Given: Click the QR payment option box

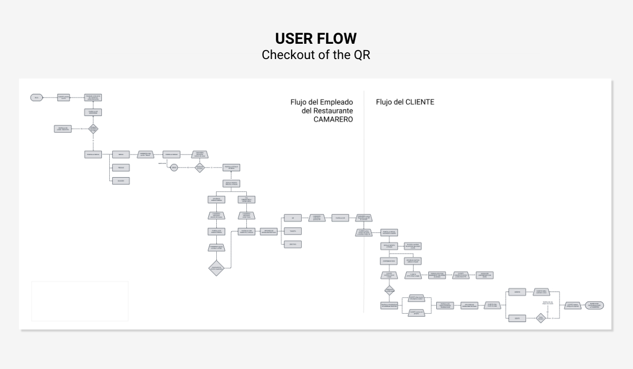Looking at the screenshot, I should point(292,218).
